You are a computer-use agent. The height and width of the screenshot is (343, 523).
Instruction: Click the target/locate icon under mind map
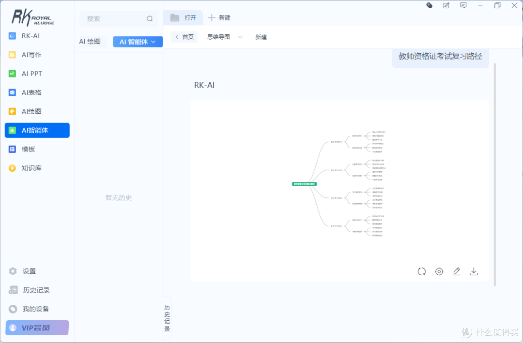click(439, 271)
